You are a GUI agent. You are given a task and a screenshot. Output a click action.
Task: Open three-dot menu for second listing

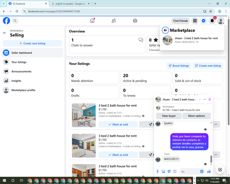click(216, 155)
